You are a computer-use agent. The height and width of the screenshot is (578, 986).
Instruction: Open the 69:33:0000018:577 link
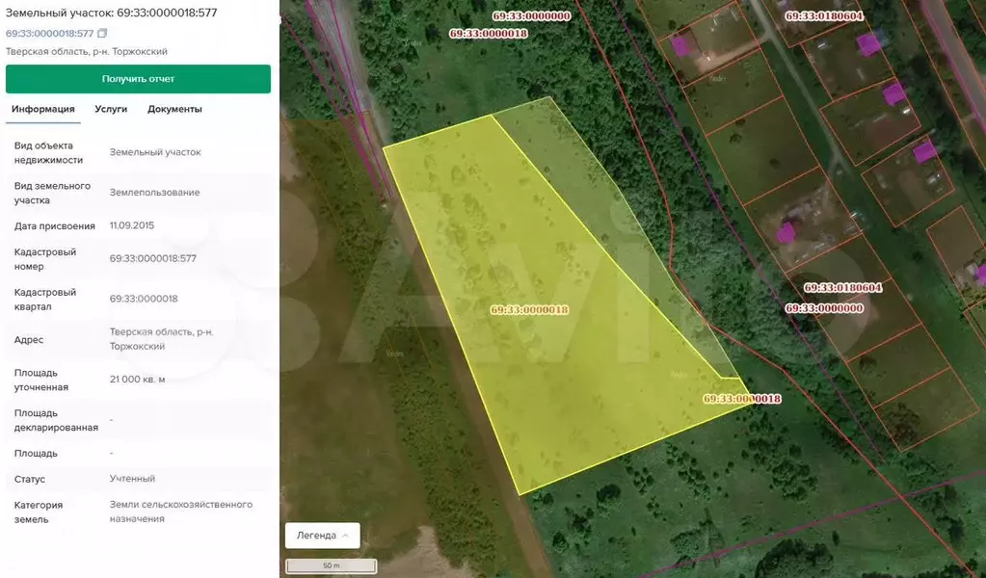(x=50, y=34)
